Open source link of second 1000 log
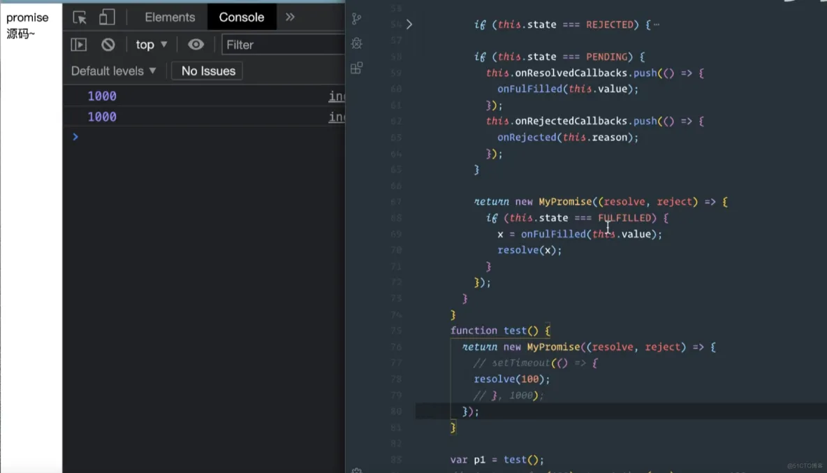 pos(337,117)
